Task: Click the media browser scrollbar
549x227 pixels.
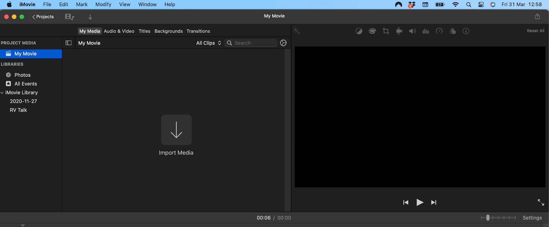Action: tap(287, 130)
